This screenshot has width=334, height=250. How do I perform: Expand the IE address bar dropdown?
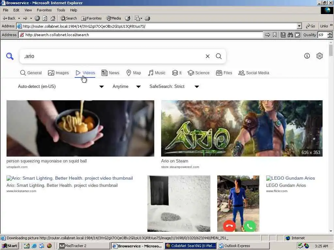point(299,26)
